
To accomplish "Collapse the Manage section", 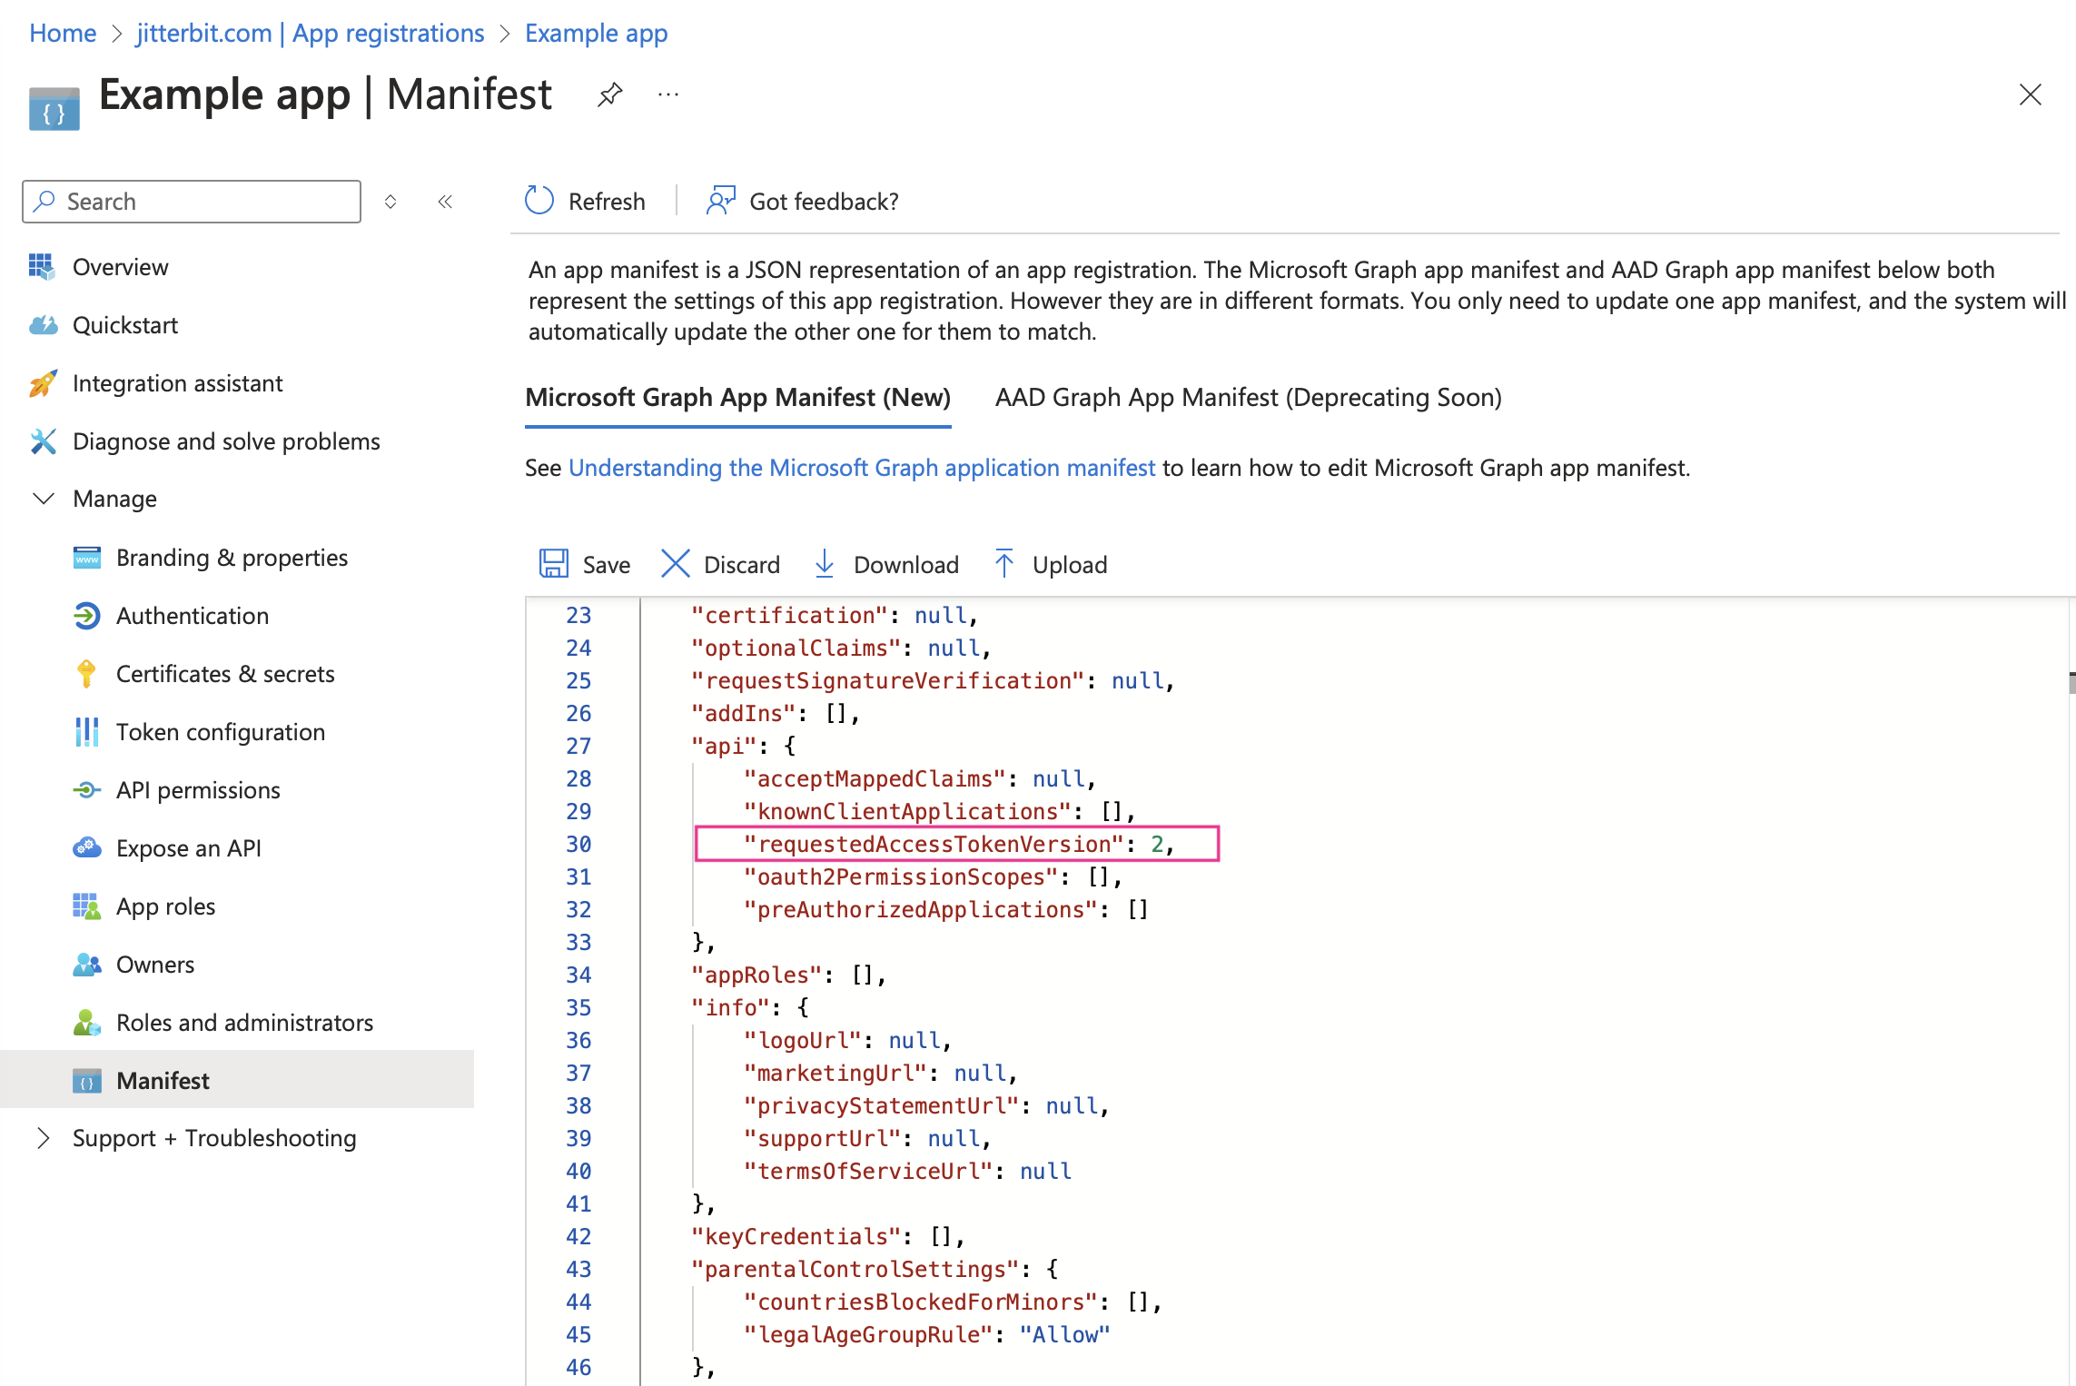I will click(43, 499).
